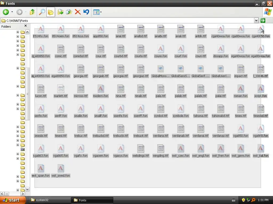Expand the address bar dropdown
Screen dimensions: 273x204
(x=256, y=20)
